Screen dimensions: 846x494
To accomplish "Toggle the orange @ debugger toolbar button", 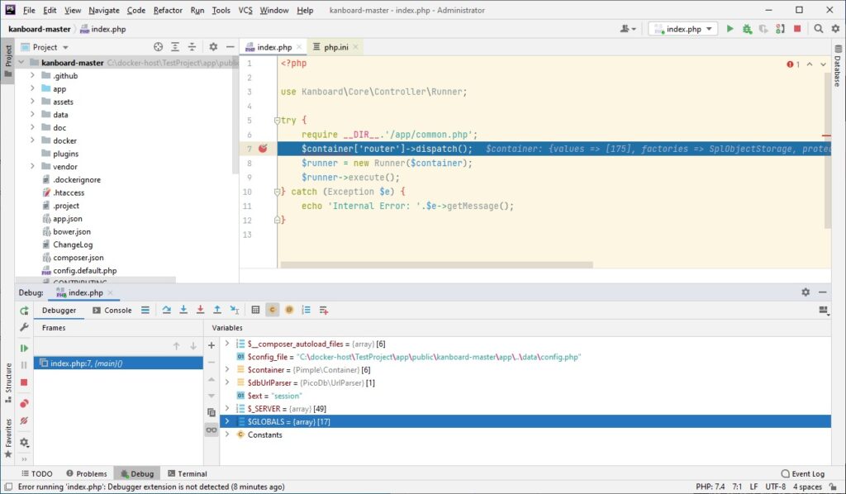I will click(289, 310).
